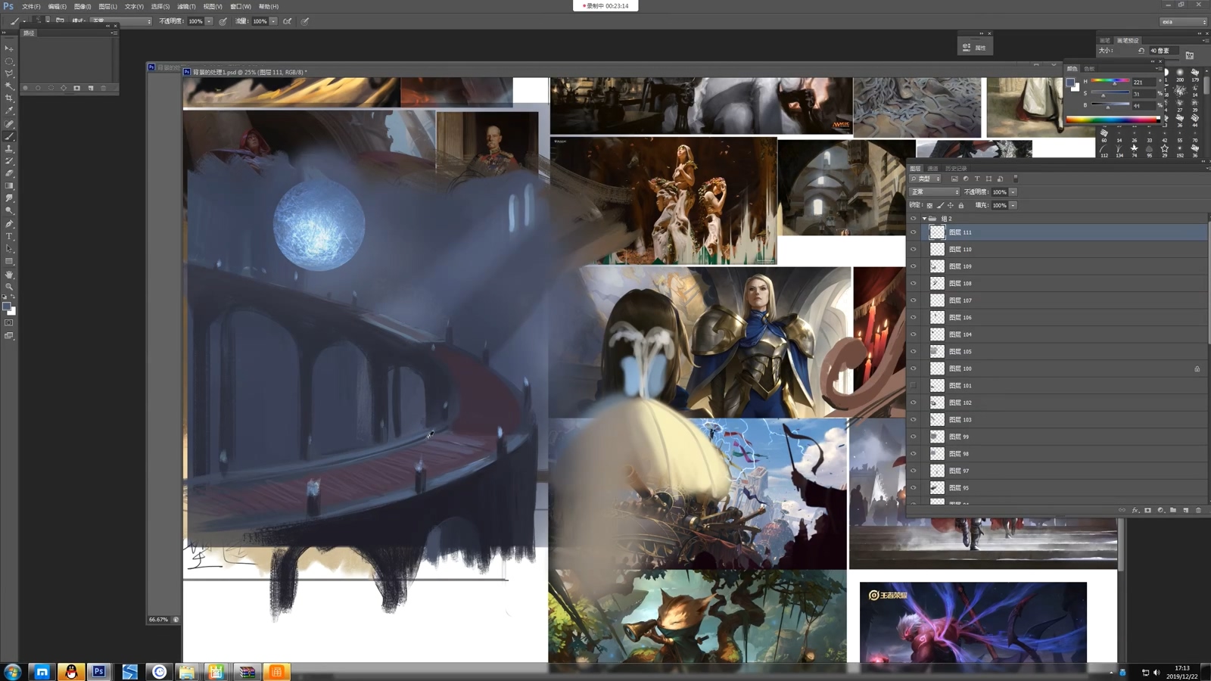The image size is (1211, 681).
Task: Open the 滤镜(T) menu
Action: coord(186,6)
